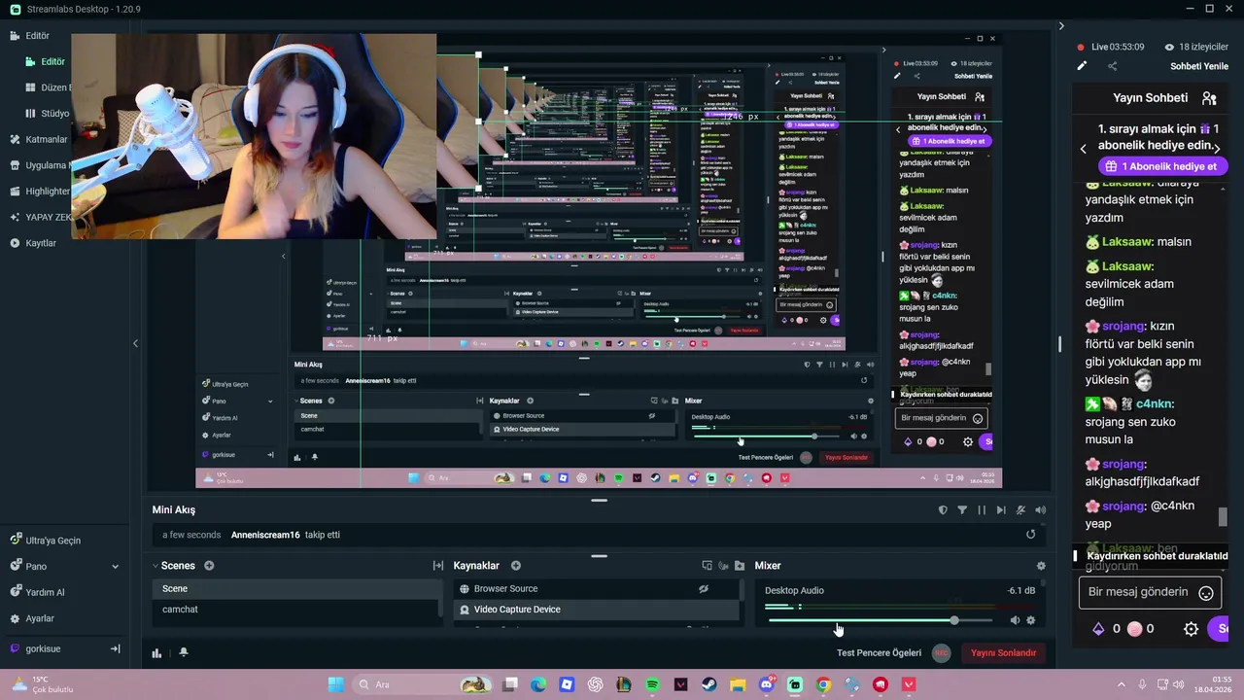Open the YAPAY ZEKA sidebar entry
The width and height of the screenshot is (1244, 700).
point(39,217)
